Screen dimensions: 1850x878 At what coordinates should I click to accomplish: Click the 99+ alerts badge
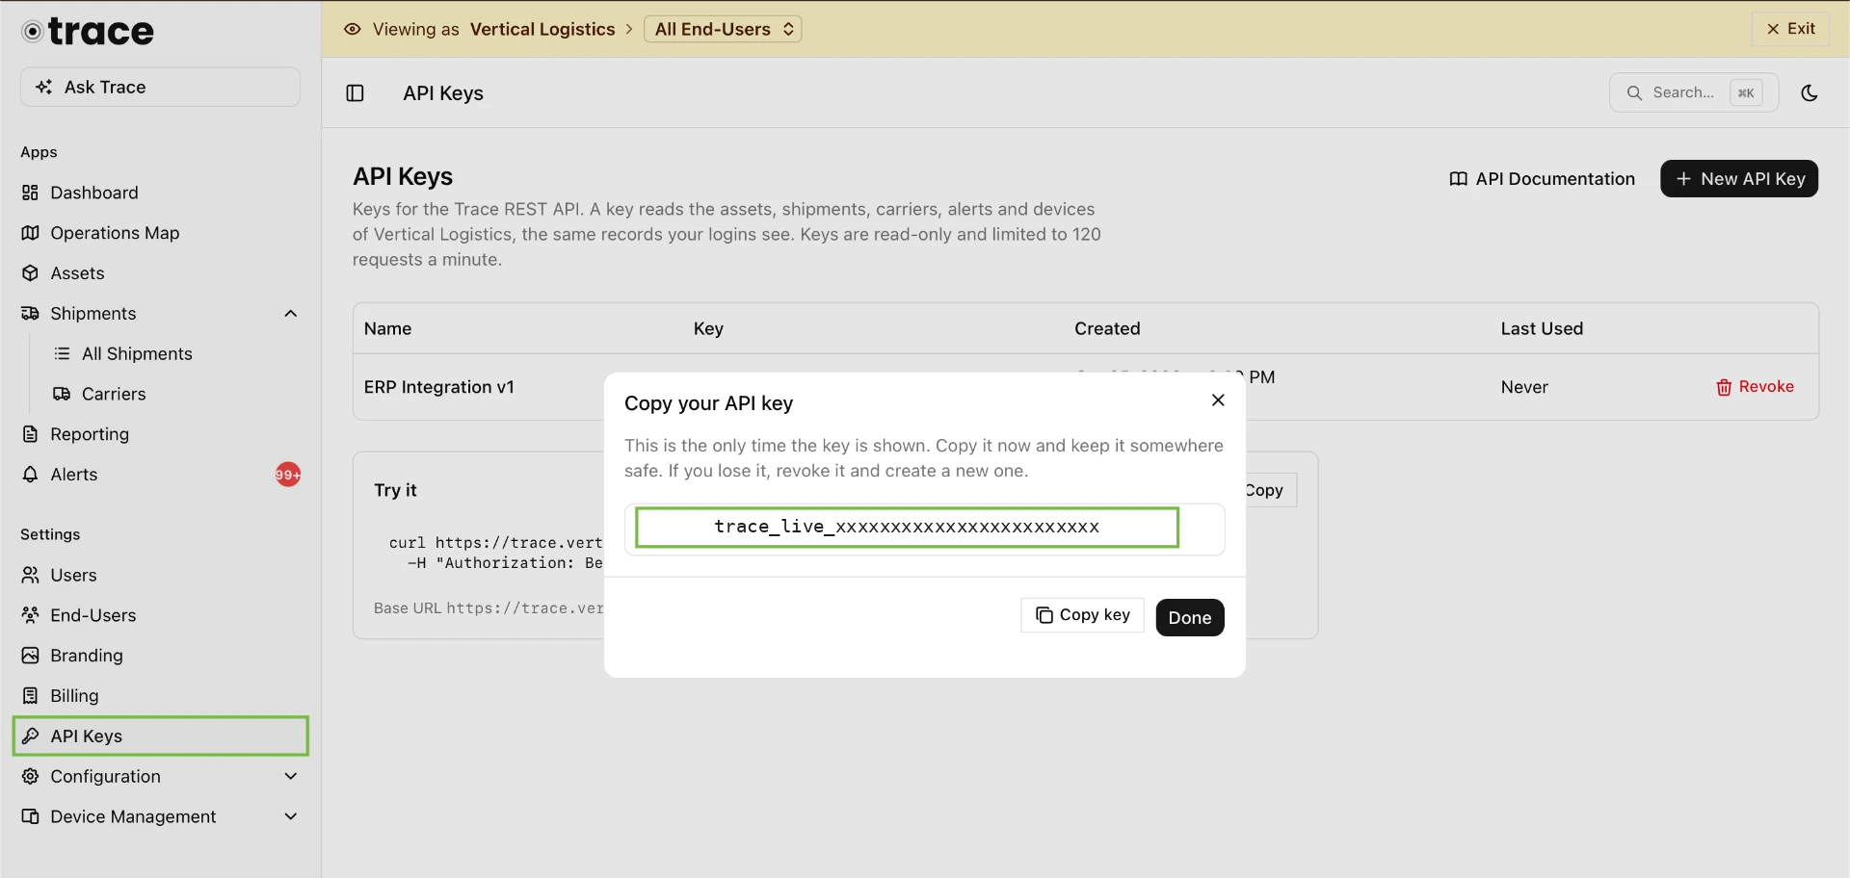tap(288, 475)
